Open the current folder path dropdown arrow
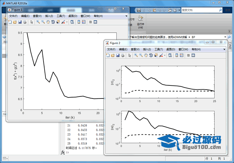Image resolution: width=234 pixels, height=163 pixels. pos(225,37)
